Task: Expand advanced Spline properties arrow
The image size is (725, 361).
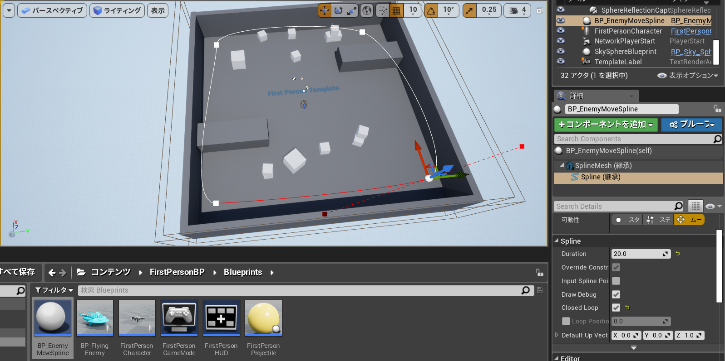Action: (634, 347)
